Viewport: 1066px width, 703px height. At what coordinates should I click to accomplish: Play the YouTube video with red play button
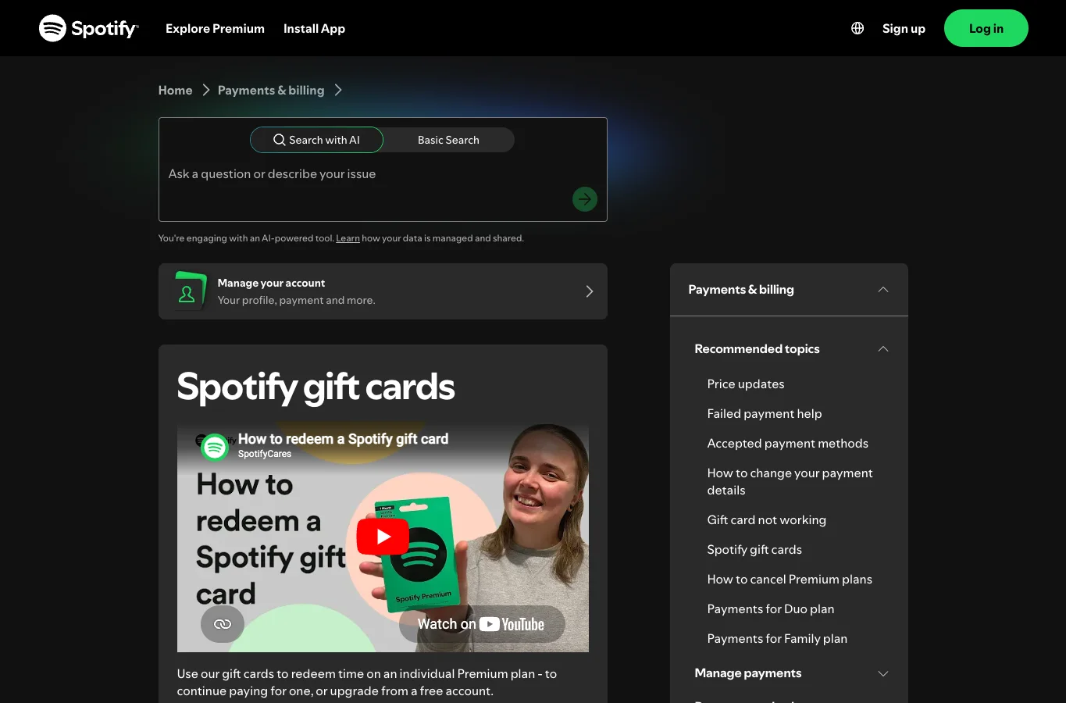[x=383, y=537]
